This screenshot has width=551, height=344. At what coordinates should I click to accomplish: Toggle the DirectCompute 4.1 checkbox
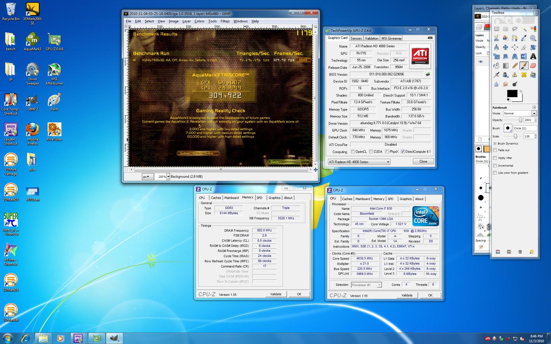pyautogui.click(x=403, y=152)
